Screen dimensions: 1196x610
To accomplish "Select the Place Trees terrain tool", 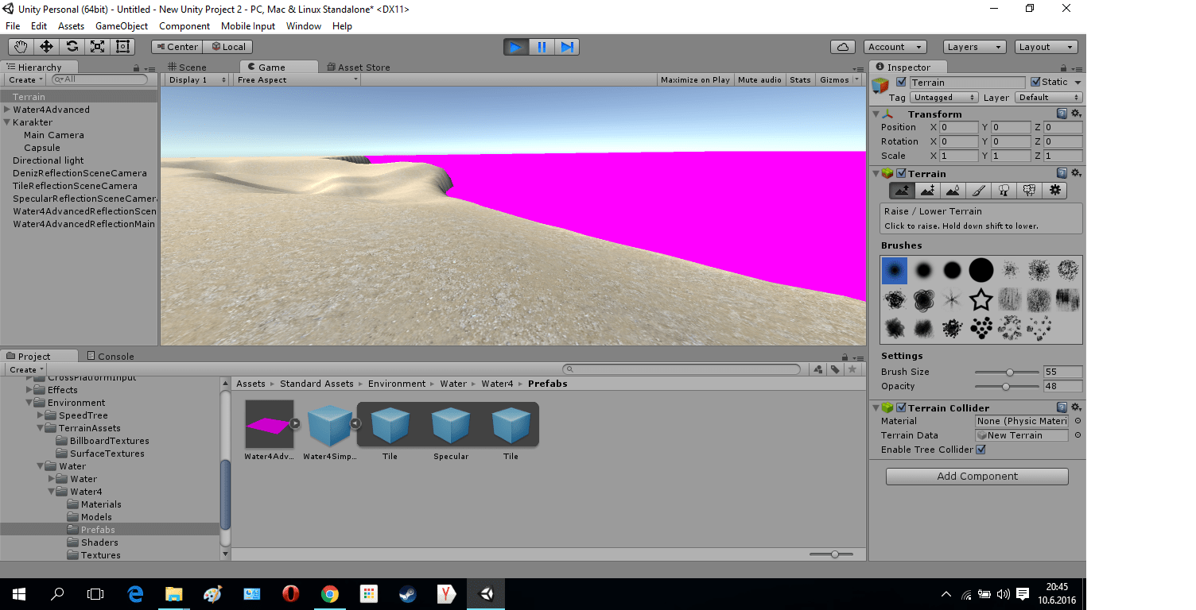I will pyautogui.click(x=1004, y=191).
